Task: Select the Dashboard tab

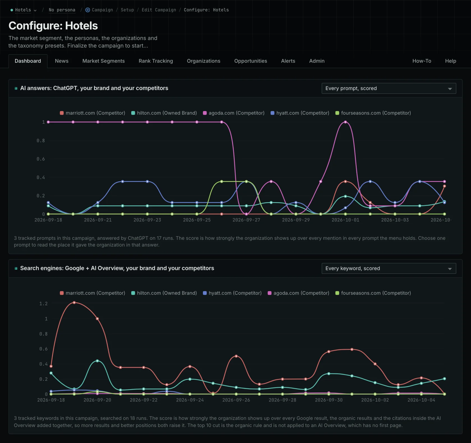Action: pos(28,61)
